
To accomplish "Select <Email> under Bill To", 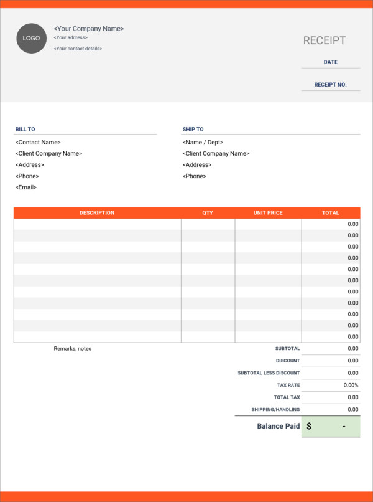I will tap(26, 187).
